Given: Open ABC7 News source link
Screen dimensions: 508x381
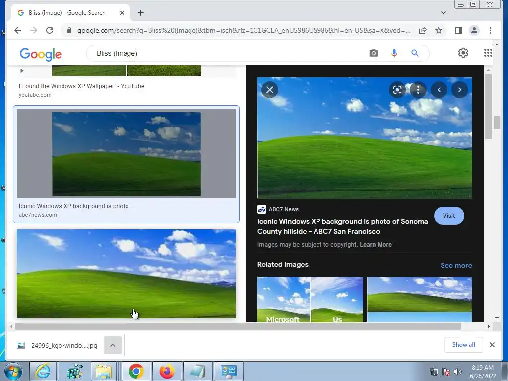Looking at the screenshot, I should pyautogui.click(x=278, y=209).
